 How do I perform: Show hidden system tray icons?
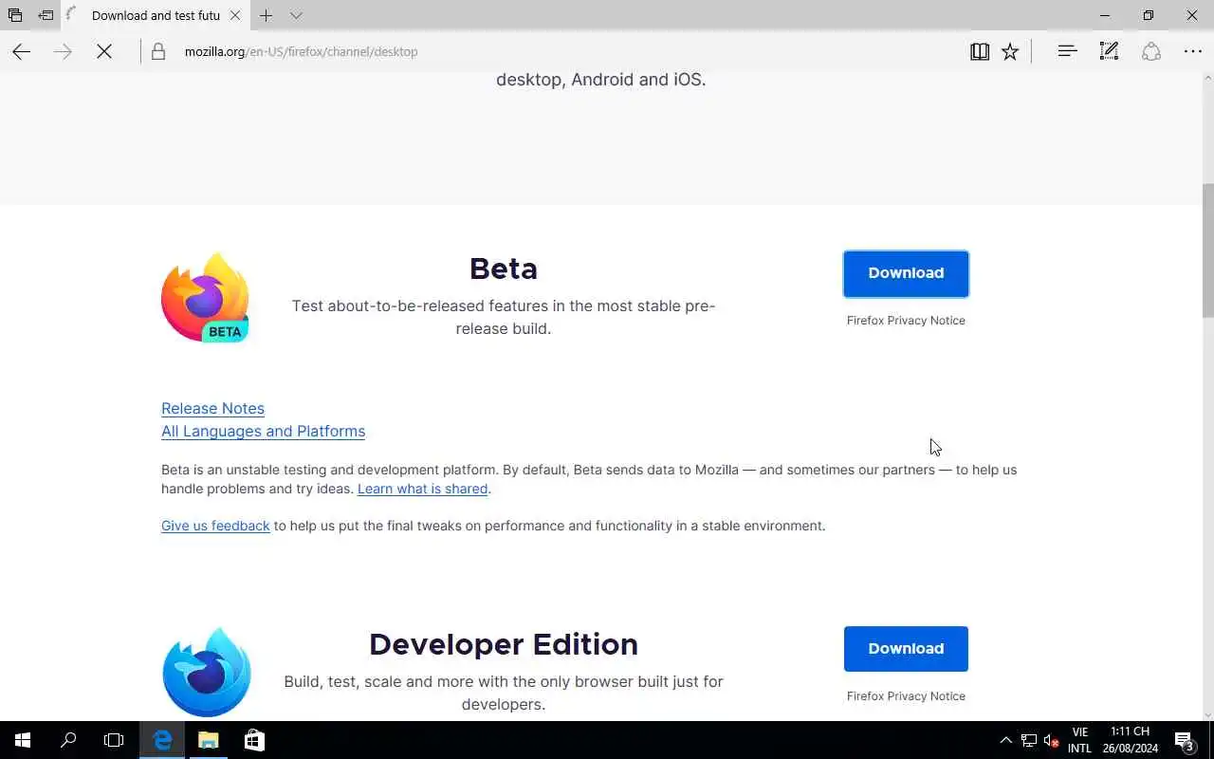tap(1006, 740)
